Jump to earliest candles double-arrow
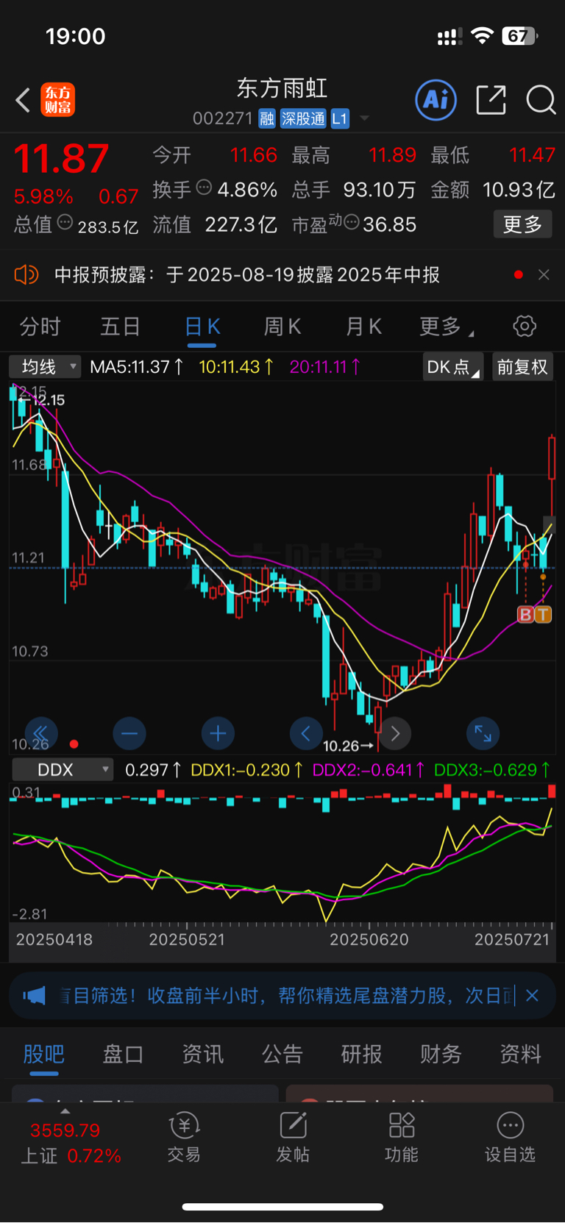Viewport: 565px width, 1223px height. click(41, 733)
